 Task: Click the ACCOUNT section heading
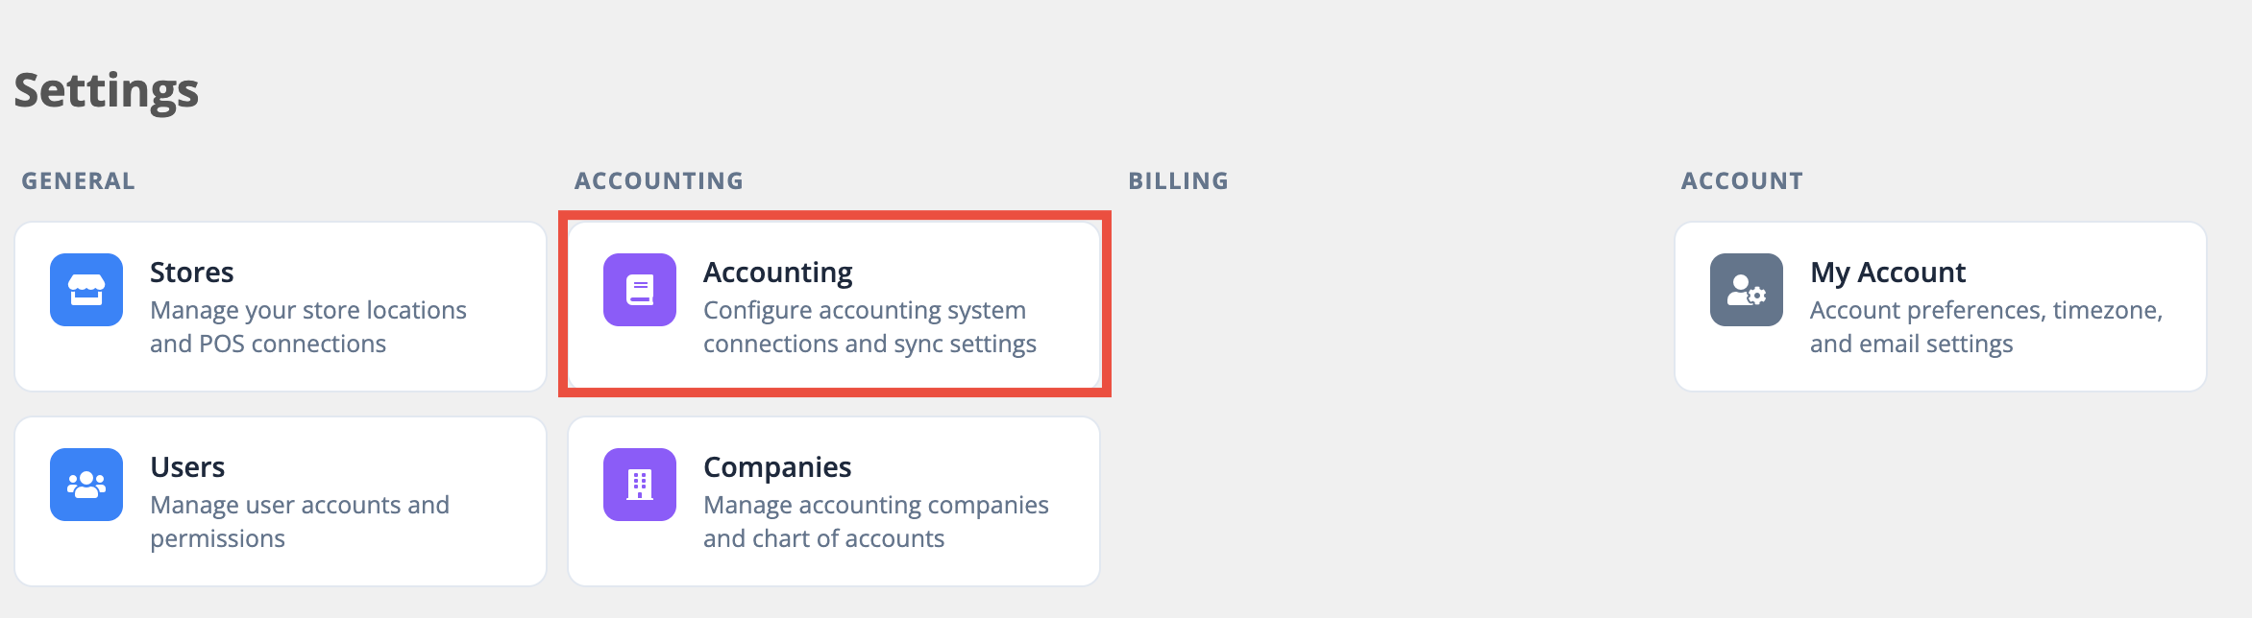pyautogui.click(x=1742, y=181)
